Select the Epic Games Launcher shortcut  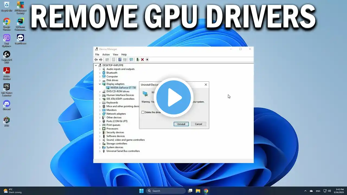tap(7, 90)
